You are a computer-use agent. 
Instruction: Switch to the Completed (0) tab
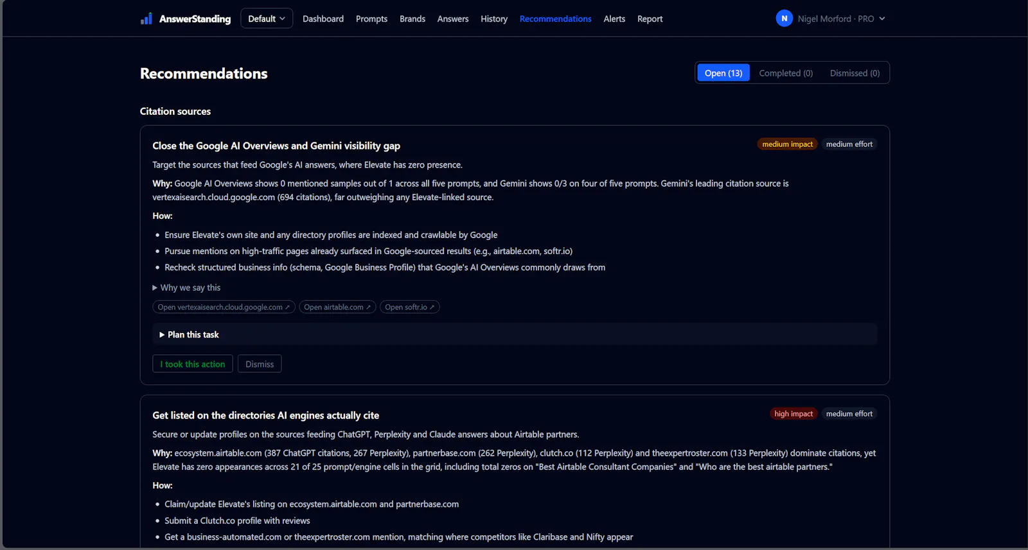[x=786, y=73]
